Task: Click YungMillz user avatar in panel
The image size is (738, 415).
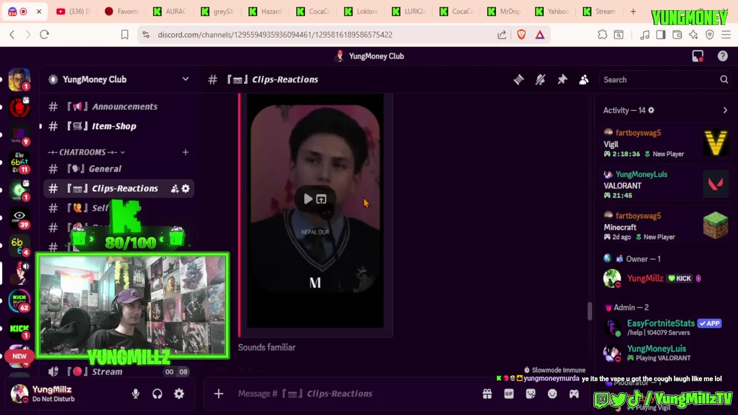Action: [20, 394]
